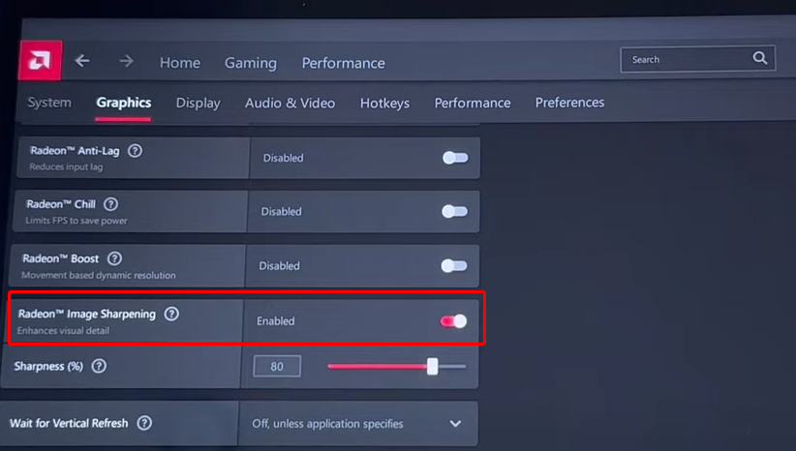Switch to the Audio & Video tab
Viewport: 796px width, 451px height.
click(x=290, y=103)
